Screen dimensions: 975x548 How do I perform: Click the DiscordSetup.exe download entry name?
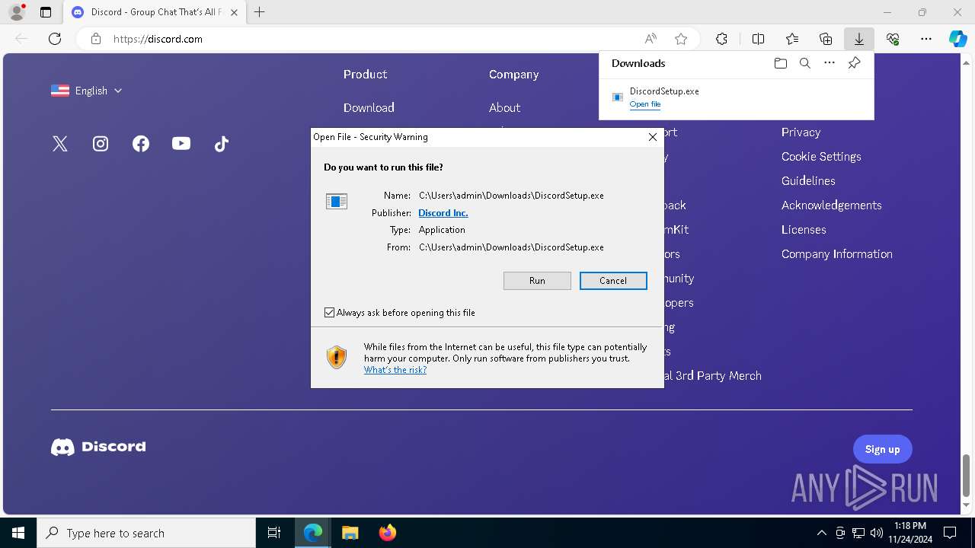tap(664, 91)
